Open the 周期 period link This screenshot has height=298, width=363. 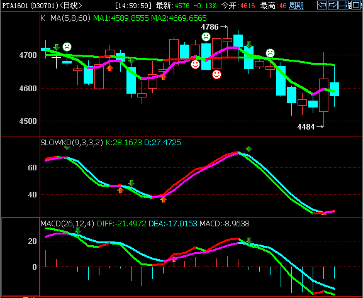pyautogui.click(x=296, y=6)
